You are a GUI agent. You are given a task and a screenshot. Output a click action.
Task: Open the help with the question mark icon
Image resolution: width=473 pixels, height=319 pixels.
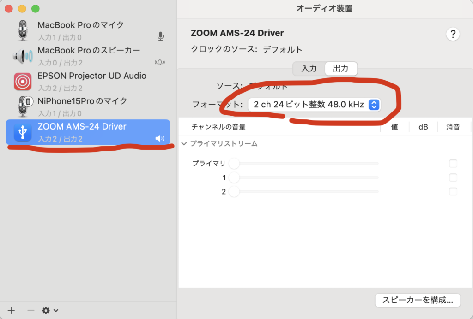tap(453, 34)
